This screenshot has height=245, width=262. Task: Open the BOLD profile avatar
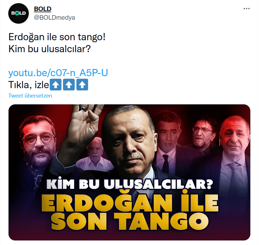[18, 13]
